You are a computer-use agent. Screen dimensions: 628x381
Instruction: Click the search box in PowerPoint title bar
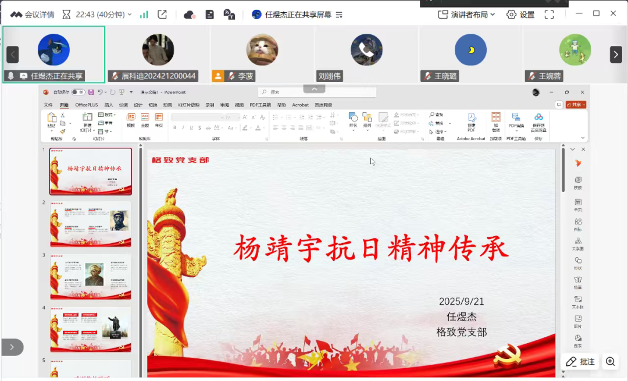click(x=317, y=92)
